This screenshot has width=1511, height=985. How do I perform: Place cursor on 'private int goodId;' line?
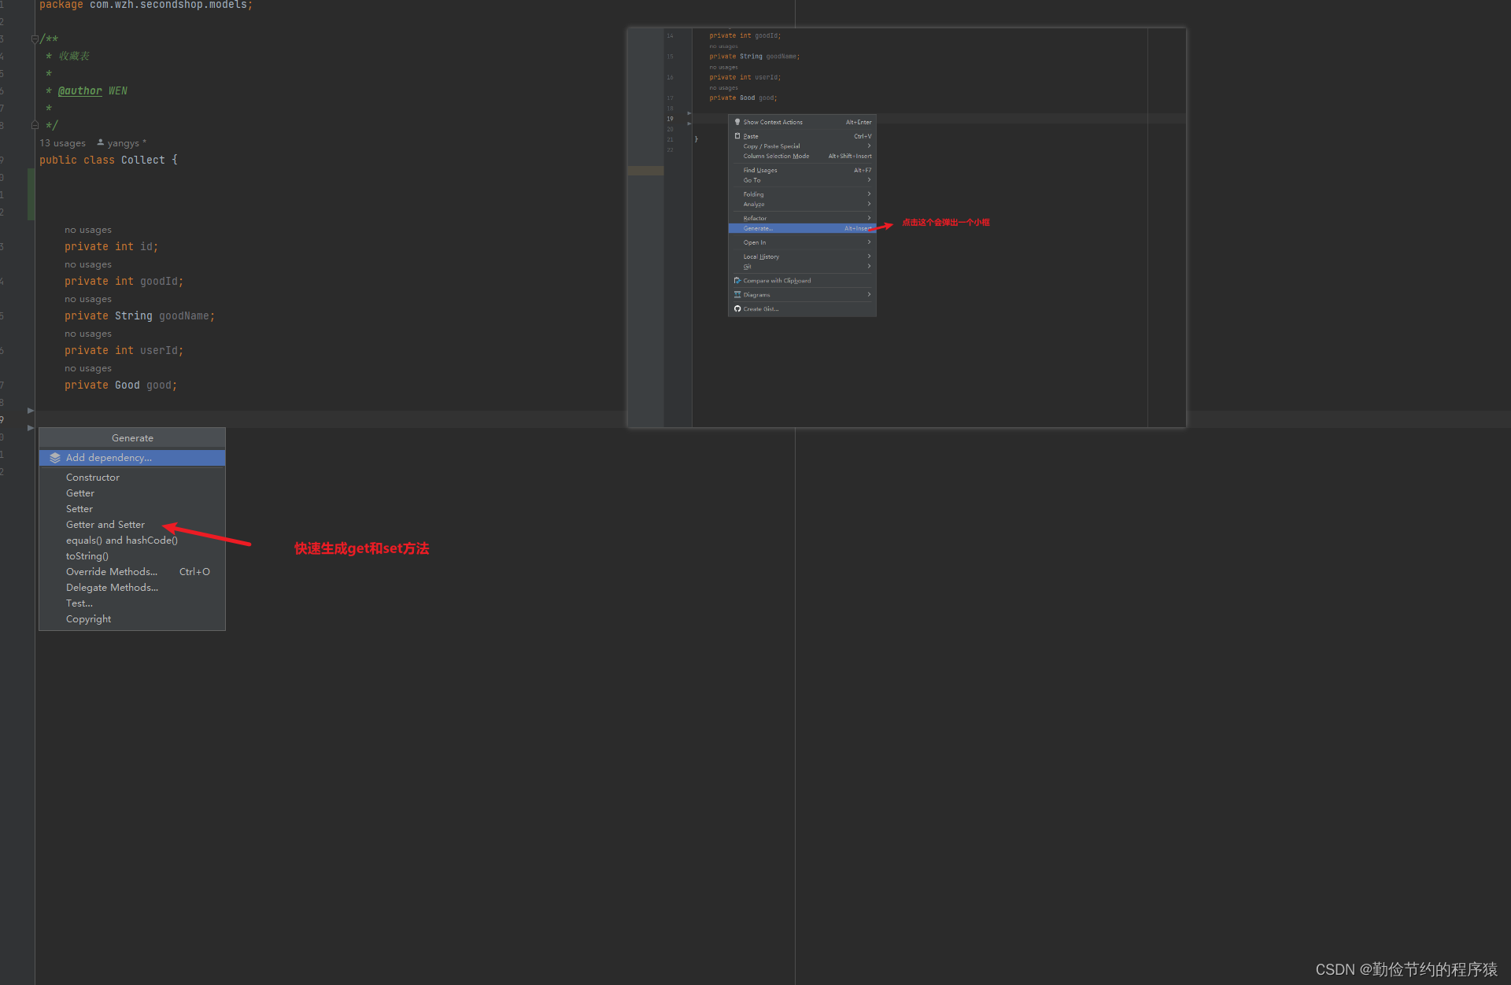click(x=124, y=282)
